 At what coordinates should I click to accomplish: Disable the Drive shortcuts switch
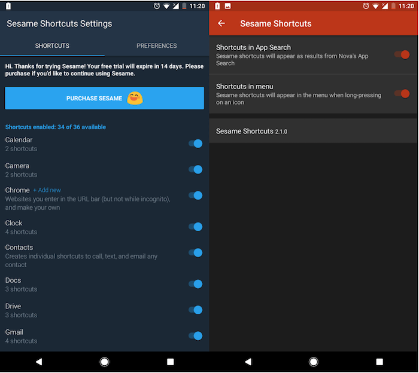click(196, 310)
